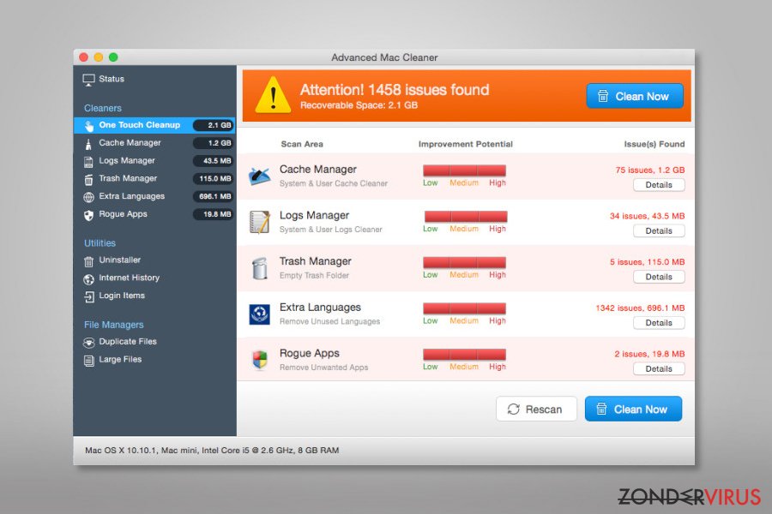Click the Uninstaller trash icon
Viewport: 772px width, 514px height.
point(88,261)
